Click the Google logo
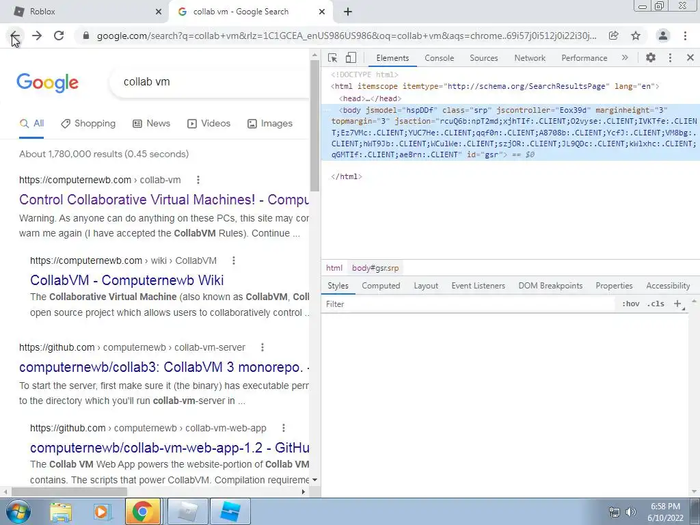Viewport: 700px width, 525px height. coord(47,83)
